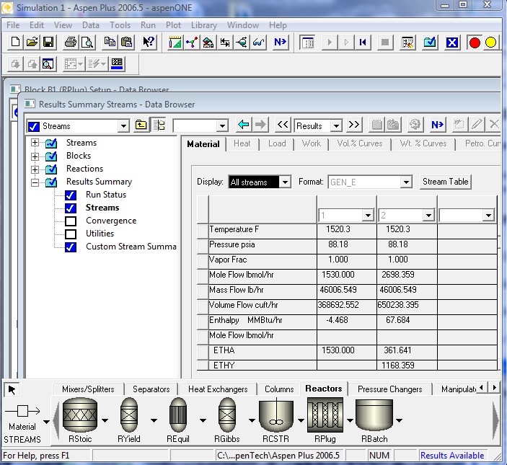Screen dimensions: 507x465
Task: Select the RPlug reactor model icon
Action: pyautogui.click(x=325, y=416)
